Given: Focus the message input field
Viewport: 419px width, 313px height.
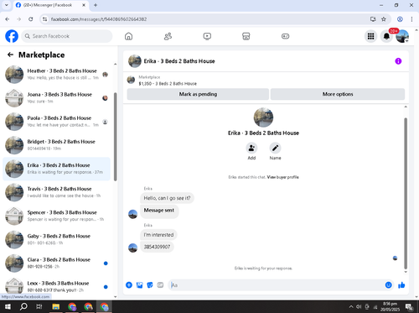Looking at the screenshot, I should pos(277,285).
